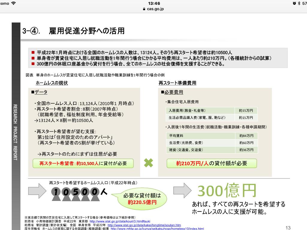Tap the cas.go.jp address bar
The image size is (307, 230).
[153, 9]
